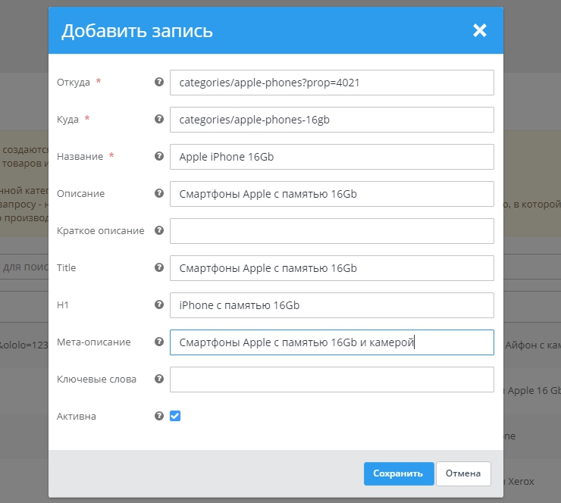The height and width of the screenshot is (503, 561).
Task: Close the Добавить запись dialog
Action: click(479, 30)
